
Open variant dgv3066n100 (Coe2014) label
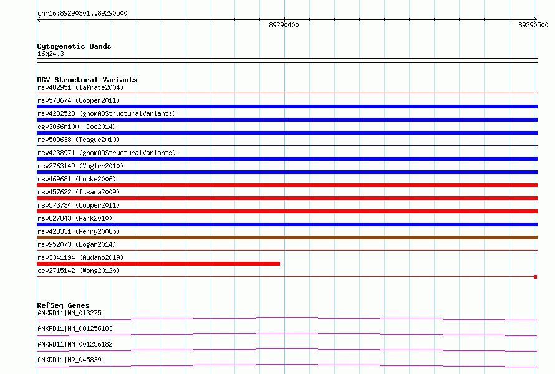pyautogui.click(x=77, y=127)
